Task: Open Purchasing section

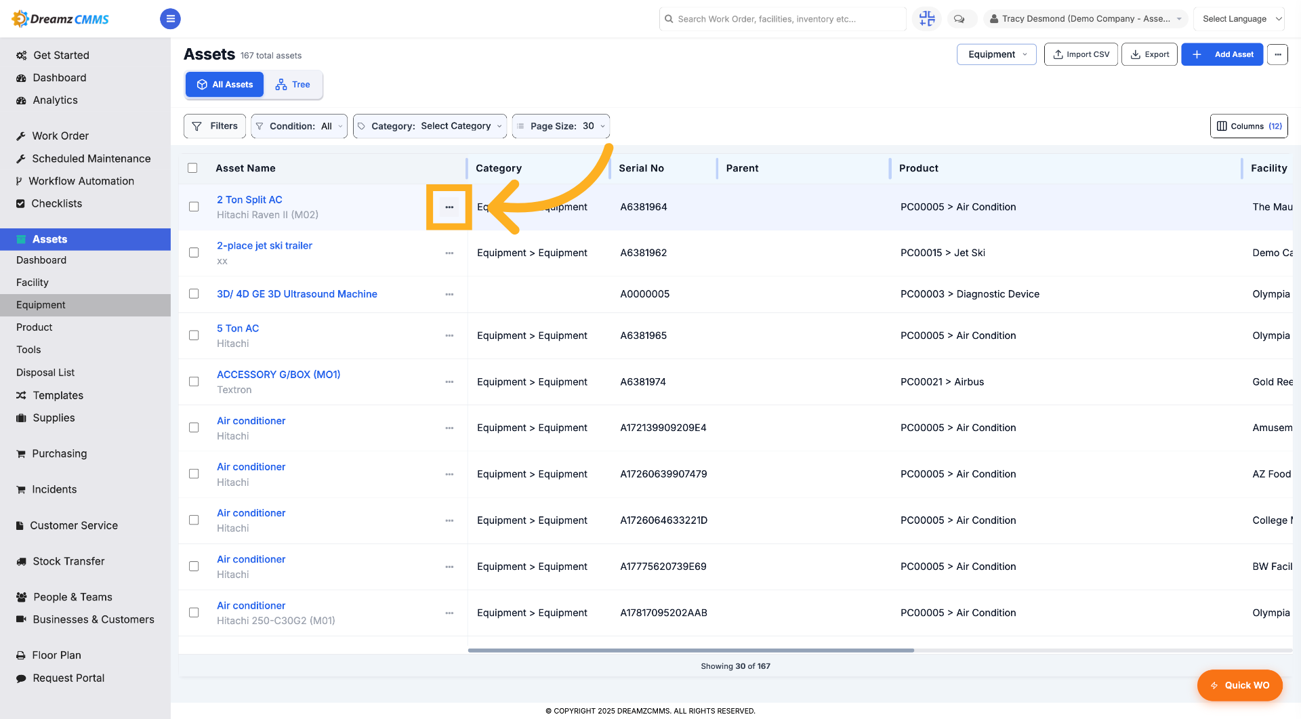Action: pos(60,453)
